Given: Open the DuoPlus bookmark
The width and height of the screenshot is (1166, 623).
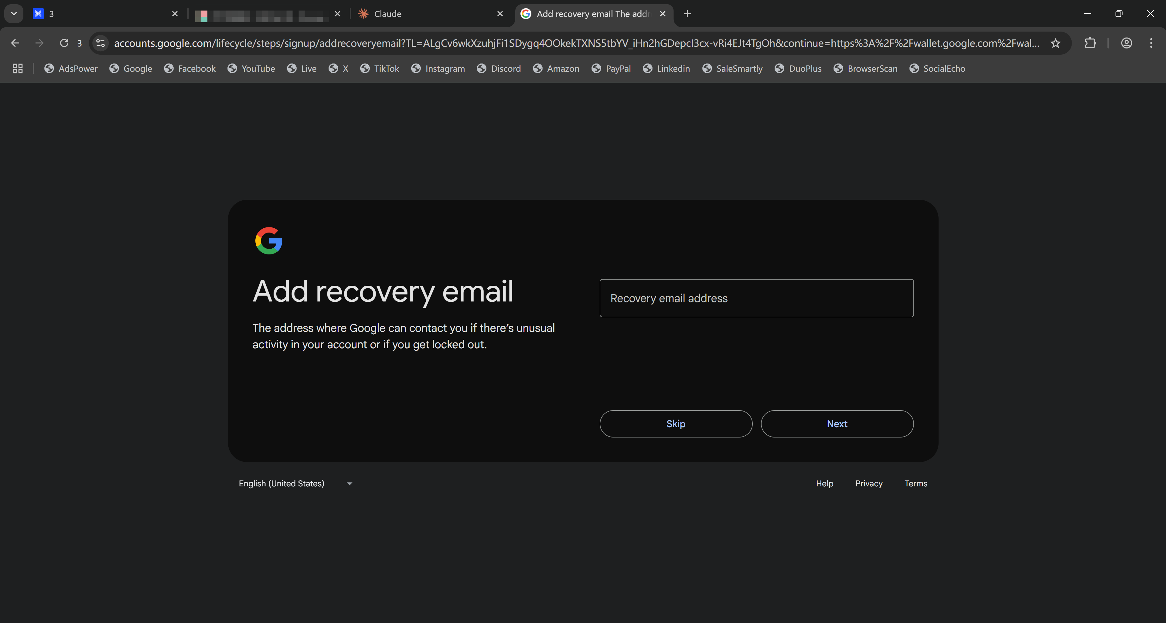Looking at the screenshot, I should (x=799, y=68).
